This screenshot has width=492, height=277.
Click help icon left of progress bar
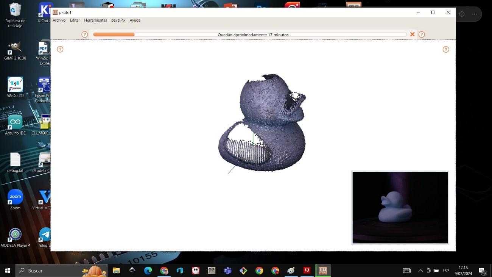coord(85,34)
